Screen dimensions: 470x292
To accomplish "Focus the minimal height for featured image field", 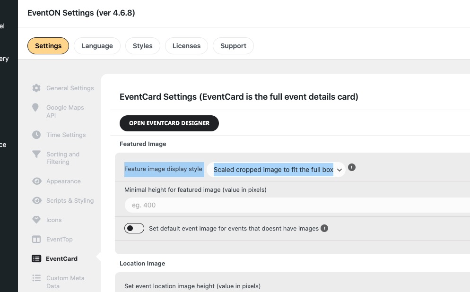I will [x=297, y=205].
